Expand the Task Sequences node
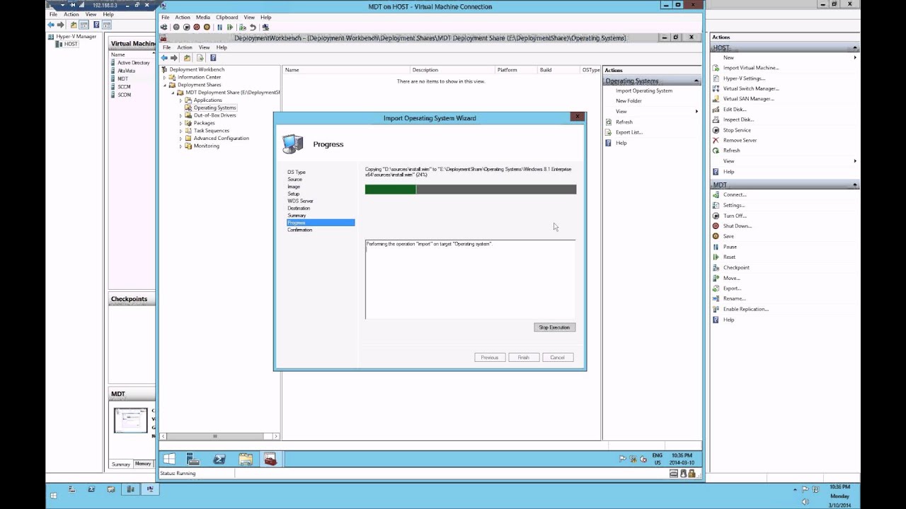This screenshot has width=906, height=509. pos(180,131)
